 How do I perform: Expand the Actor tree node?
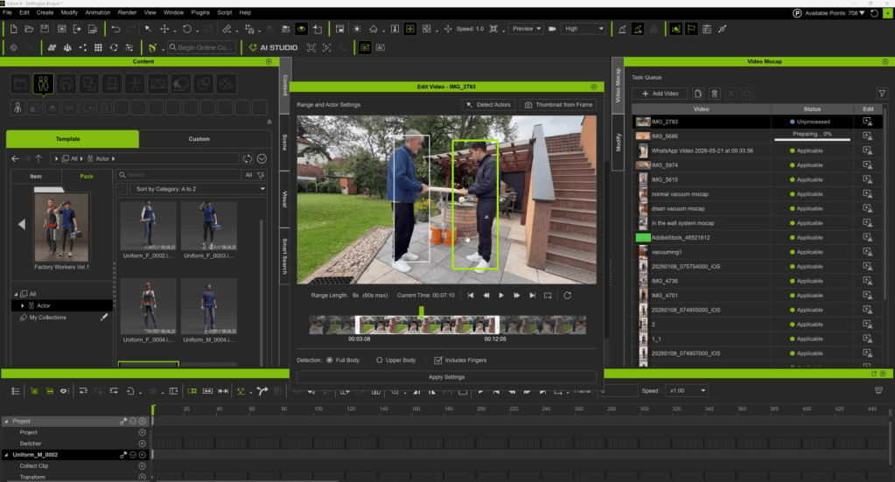pos(22,306)
